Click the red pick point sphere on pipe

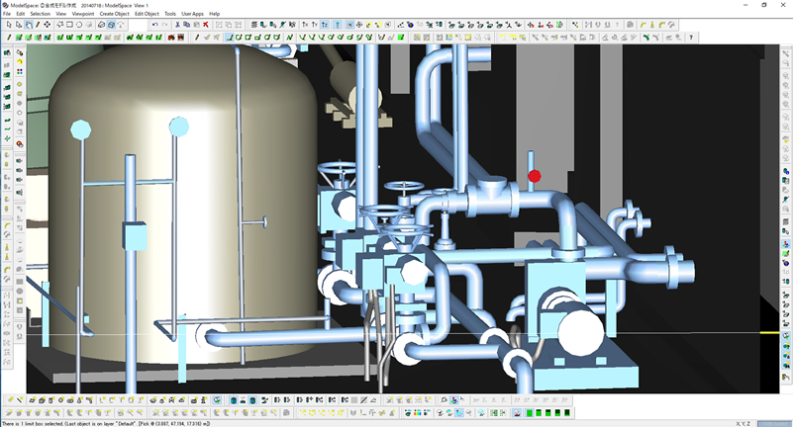coord(535,176)
